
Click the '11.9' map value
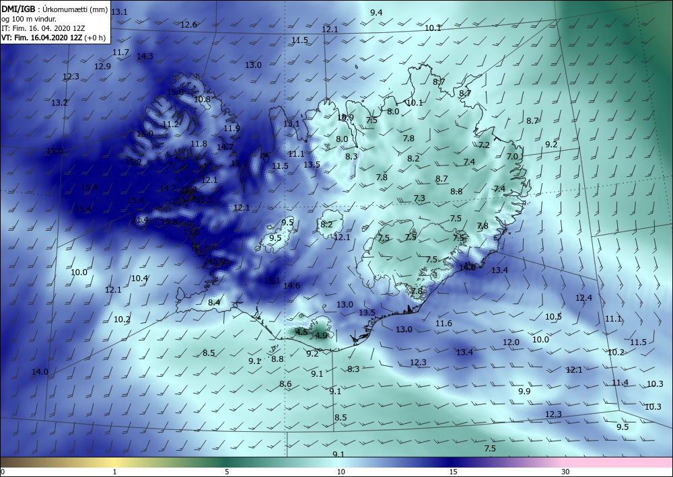tap(232, 129)
